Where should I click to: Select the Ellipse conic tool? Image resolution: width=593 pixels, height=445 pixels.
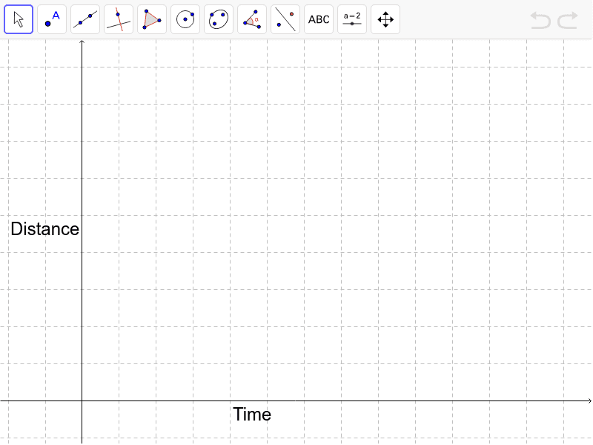pyautogui.click(x=219, y=19)
